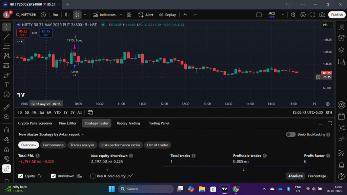Viewport: 347px width, 195px height.
Task: Open the watchlist panel icon
Action: click(x=341, y=27)
